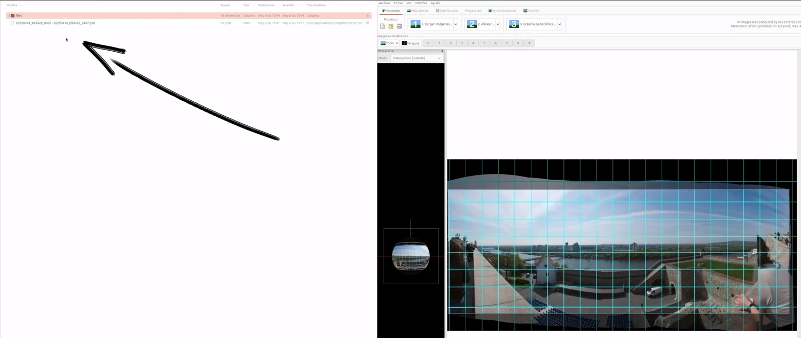Click the new project icon
Viewport: 801px width, 338px height.
coord(382,26)
